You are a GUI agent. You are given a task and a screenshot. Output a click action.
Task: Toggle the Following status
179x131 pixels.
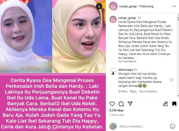147,6
